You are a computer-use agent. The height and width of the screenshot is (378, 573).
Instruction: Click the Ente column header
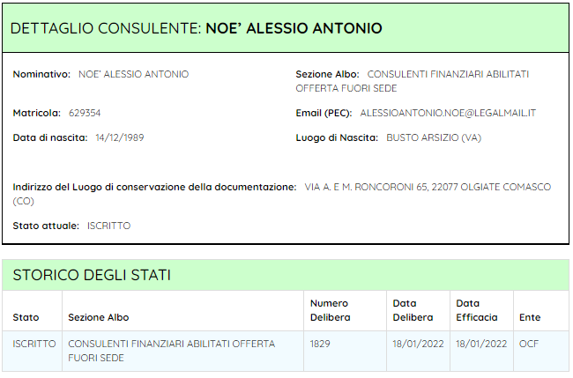530,317
